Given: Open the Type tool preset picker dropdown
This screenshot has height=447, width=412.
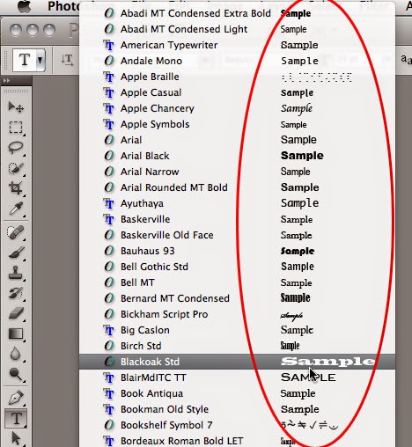Looking at the screenshot, I should click(x=29, y=60).
